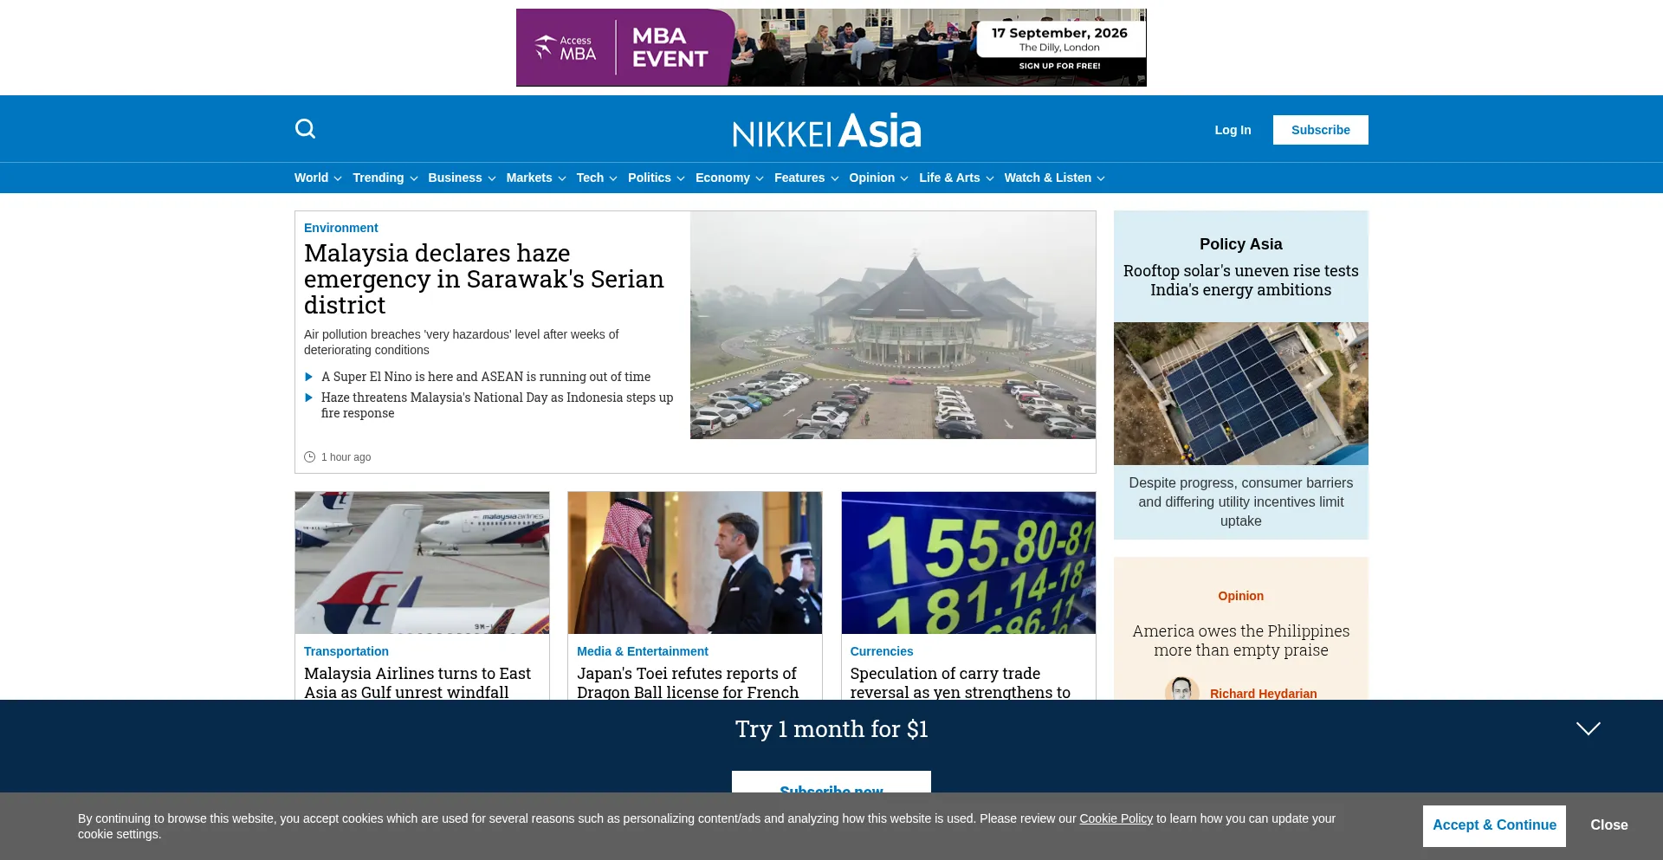
Task: Click the Nikkei Asia logo
Action: tap(827, 130)
